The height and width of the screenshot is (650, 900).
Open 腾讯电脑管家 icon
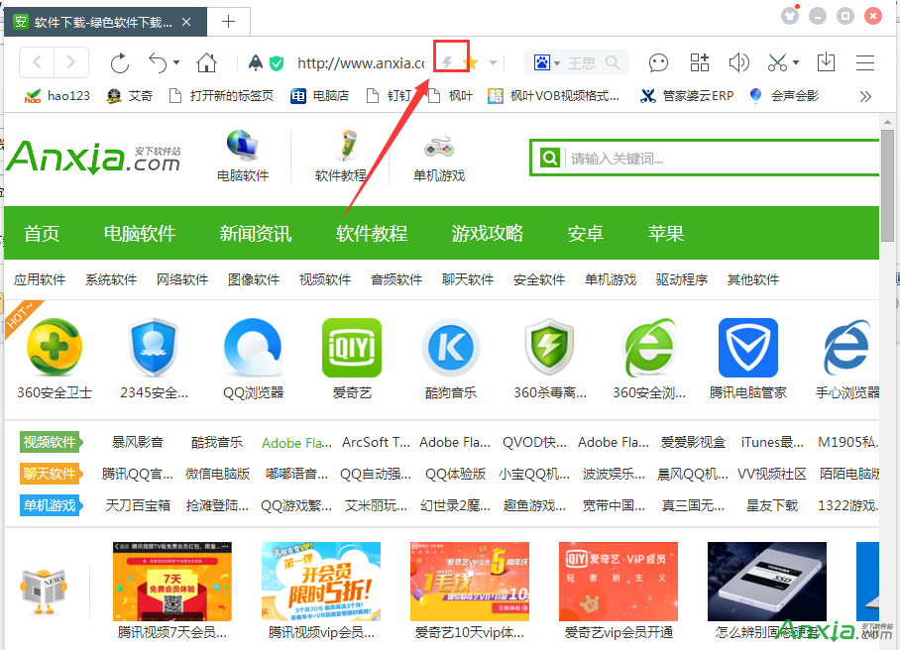[748, 348]
